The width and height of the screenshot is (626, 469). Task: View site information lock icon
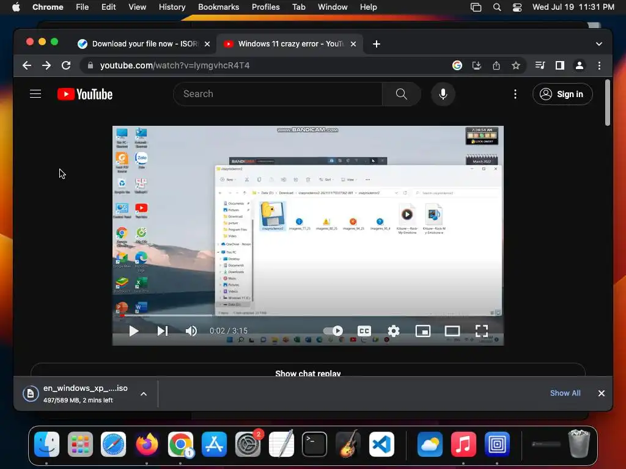point(90,65)
